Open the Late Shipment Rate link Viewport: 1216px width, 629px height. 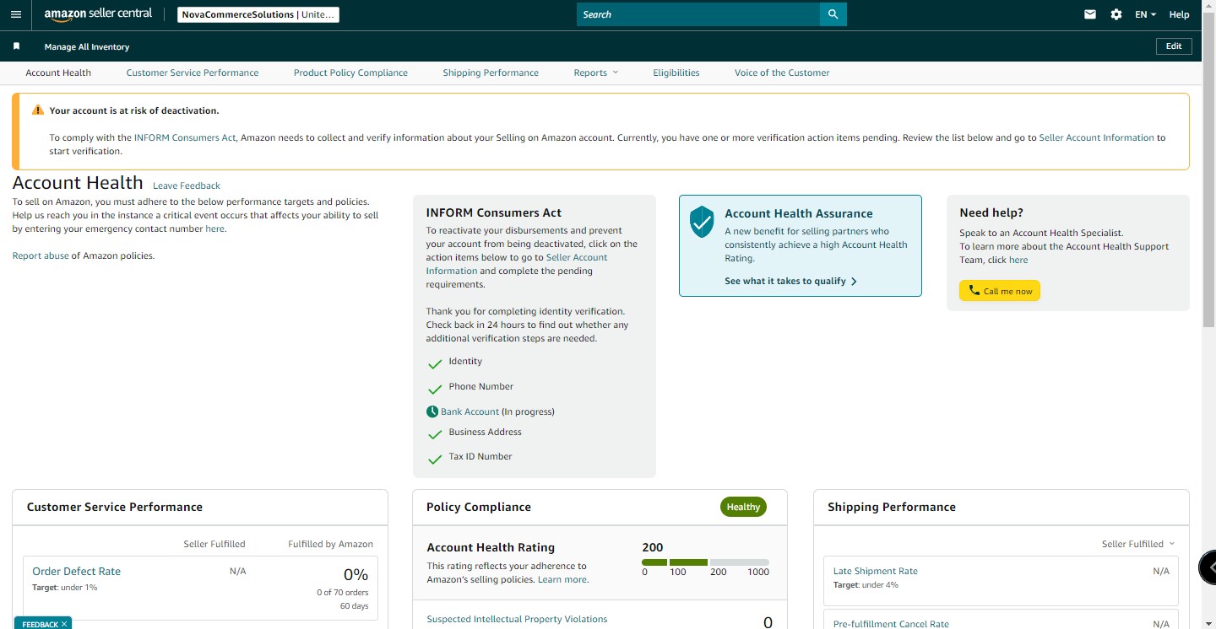(875, 571)
